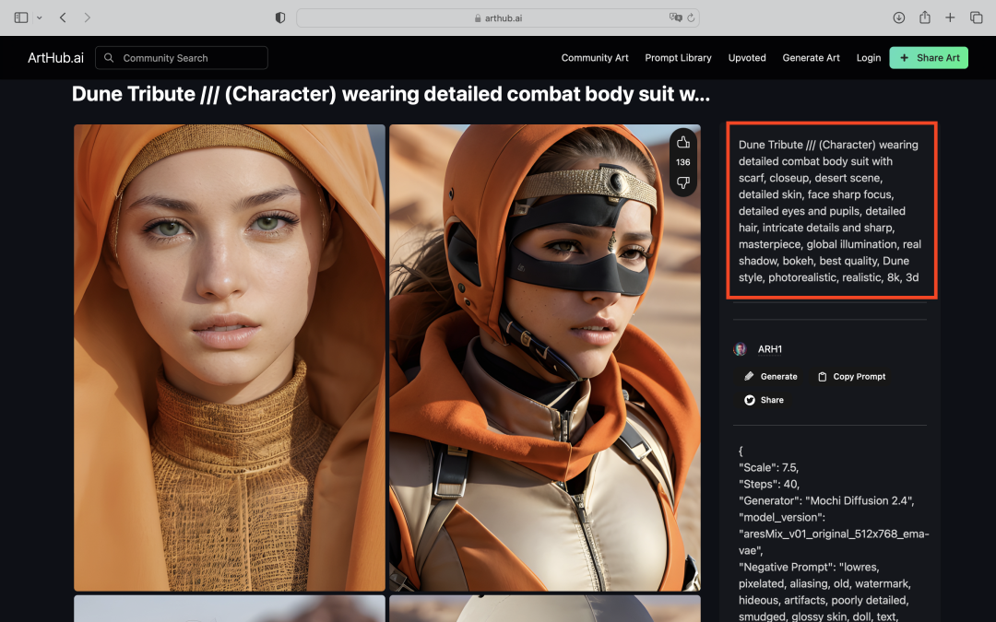Go back to previous page
996x622 pixels.
(63, 18)
